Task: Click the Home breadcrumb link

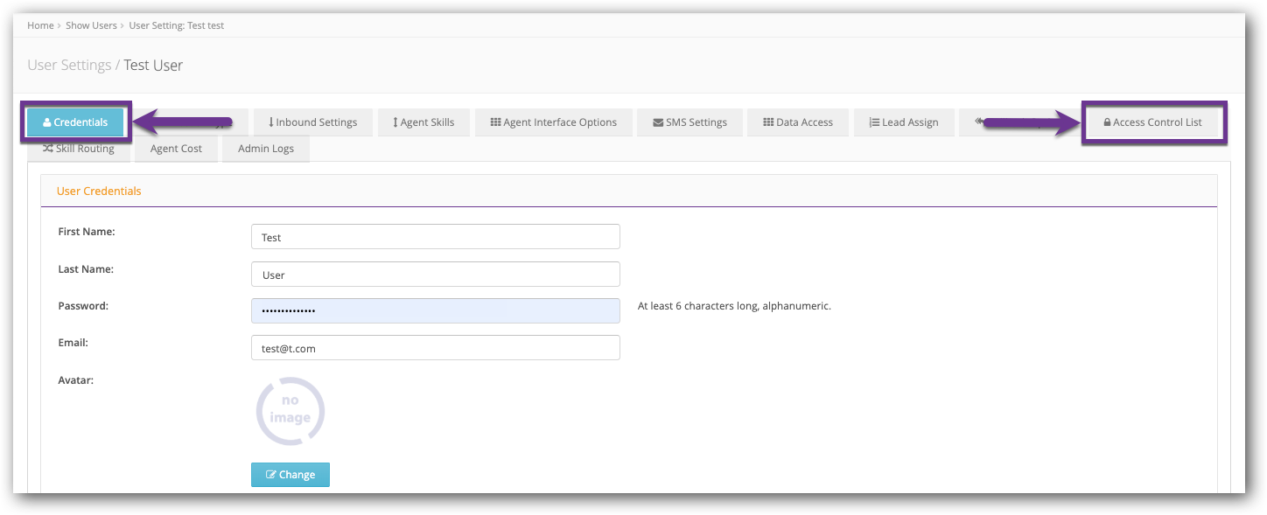Action: click(x=40, y=25)
